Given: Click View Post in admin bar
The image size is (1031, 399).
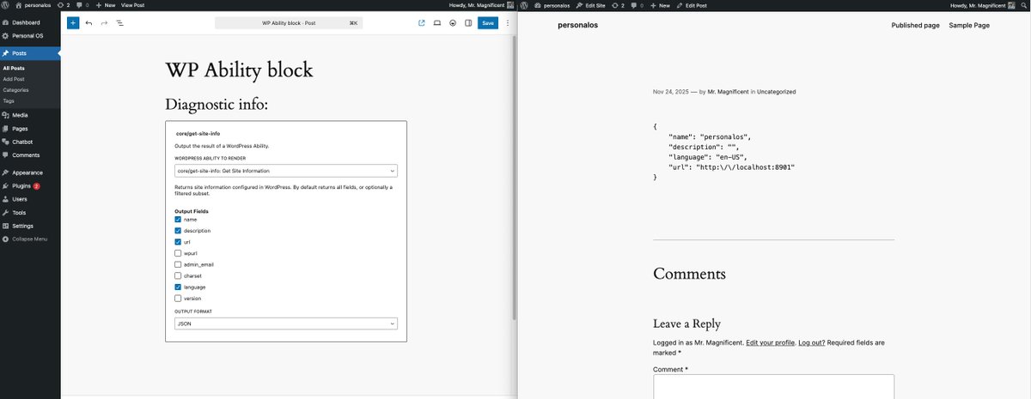Looking at the screenshot, I should tap(132, 5).
